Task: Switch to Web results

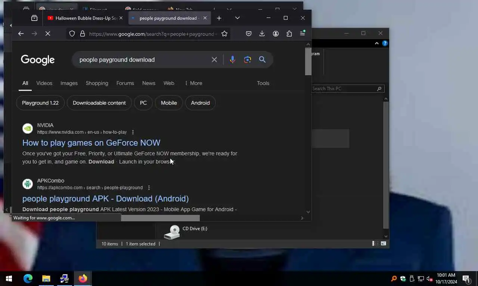Action: coord(169,83)
